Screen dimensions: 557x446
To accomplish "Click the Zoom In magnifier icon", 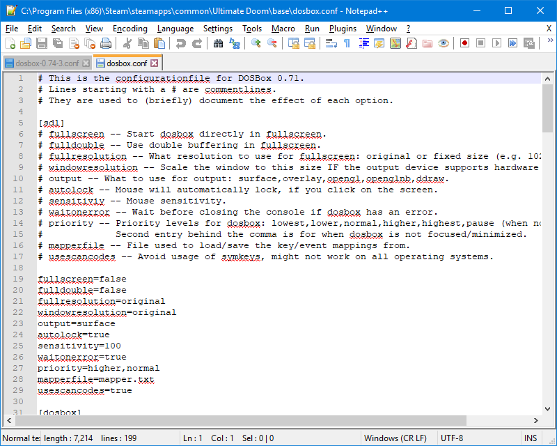I will click(256, 43).
